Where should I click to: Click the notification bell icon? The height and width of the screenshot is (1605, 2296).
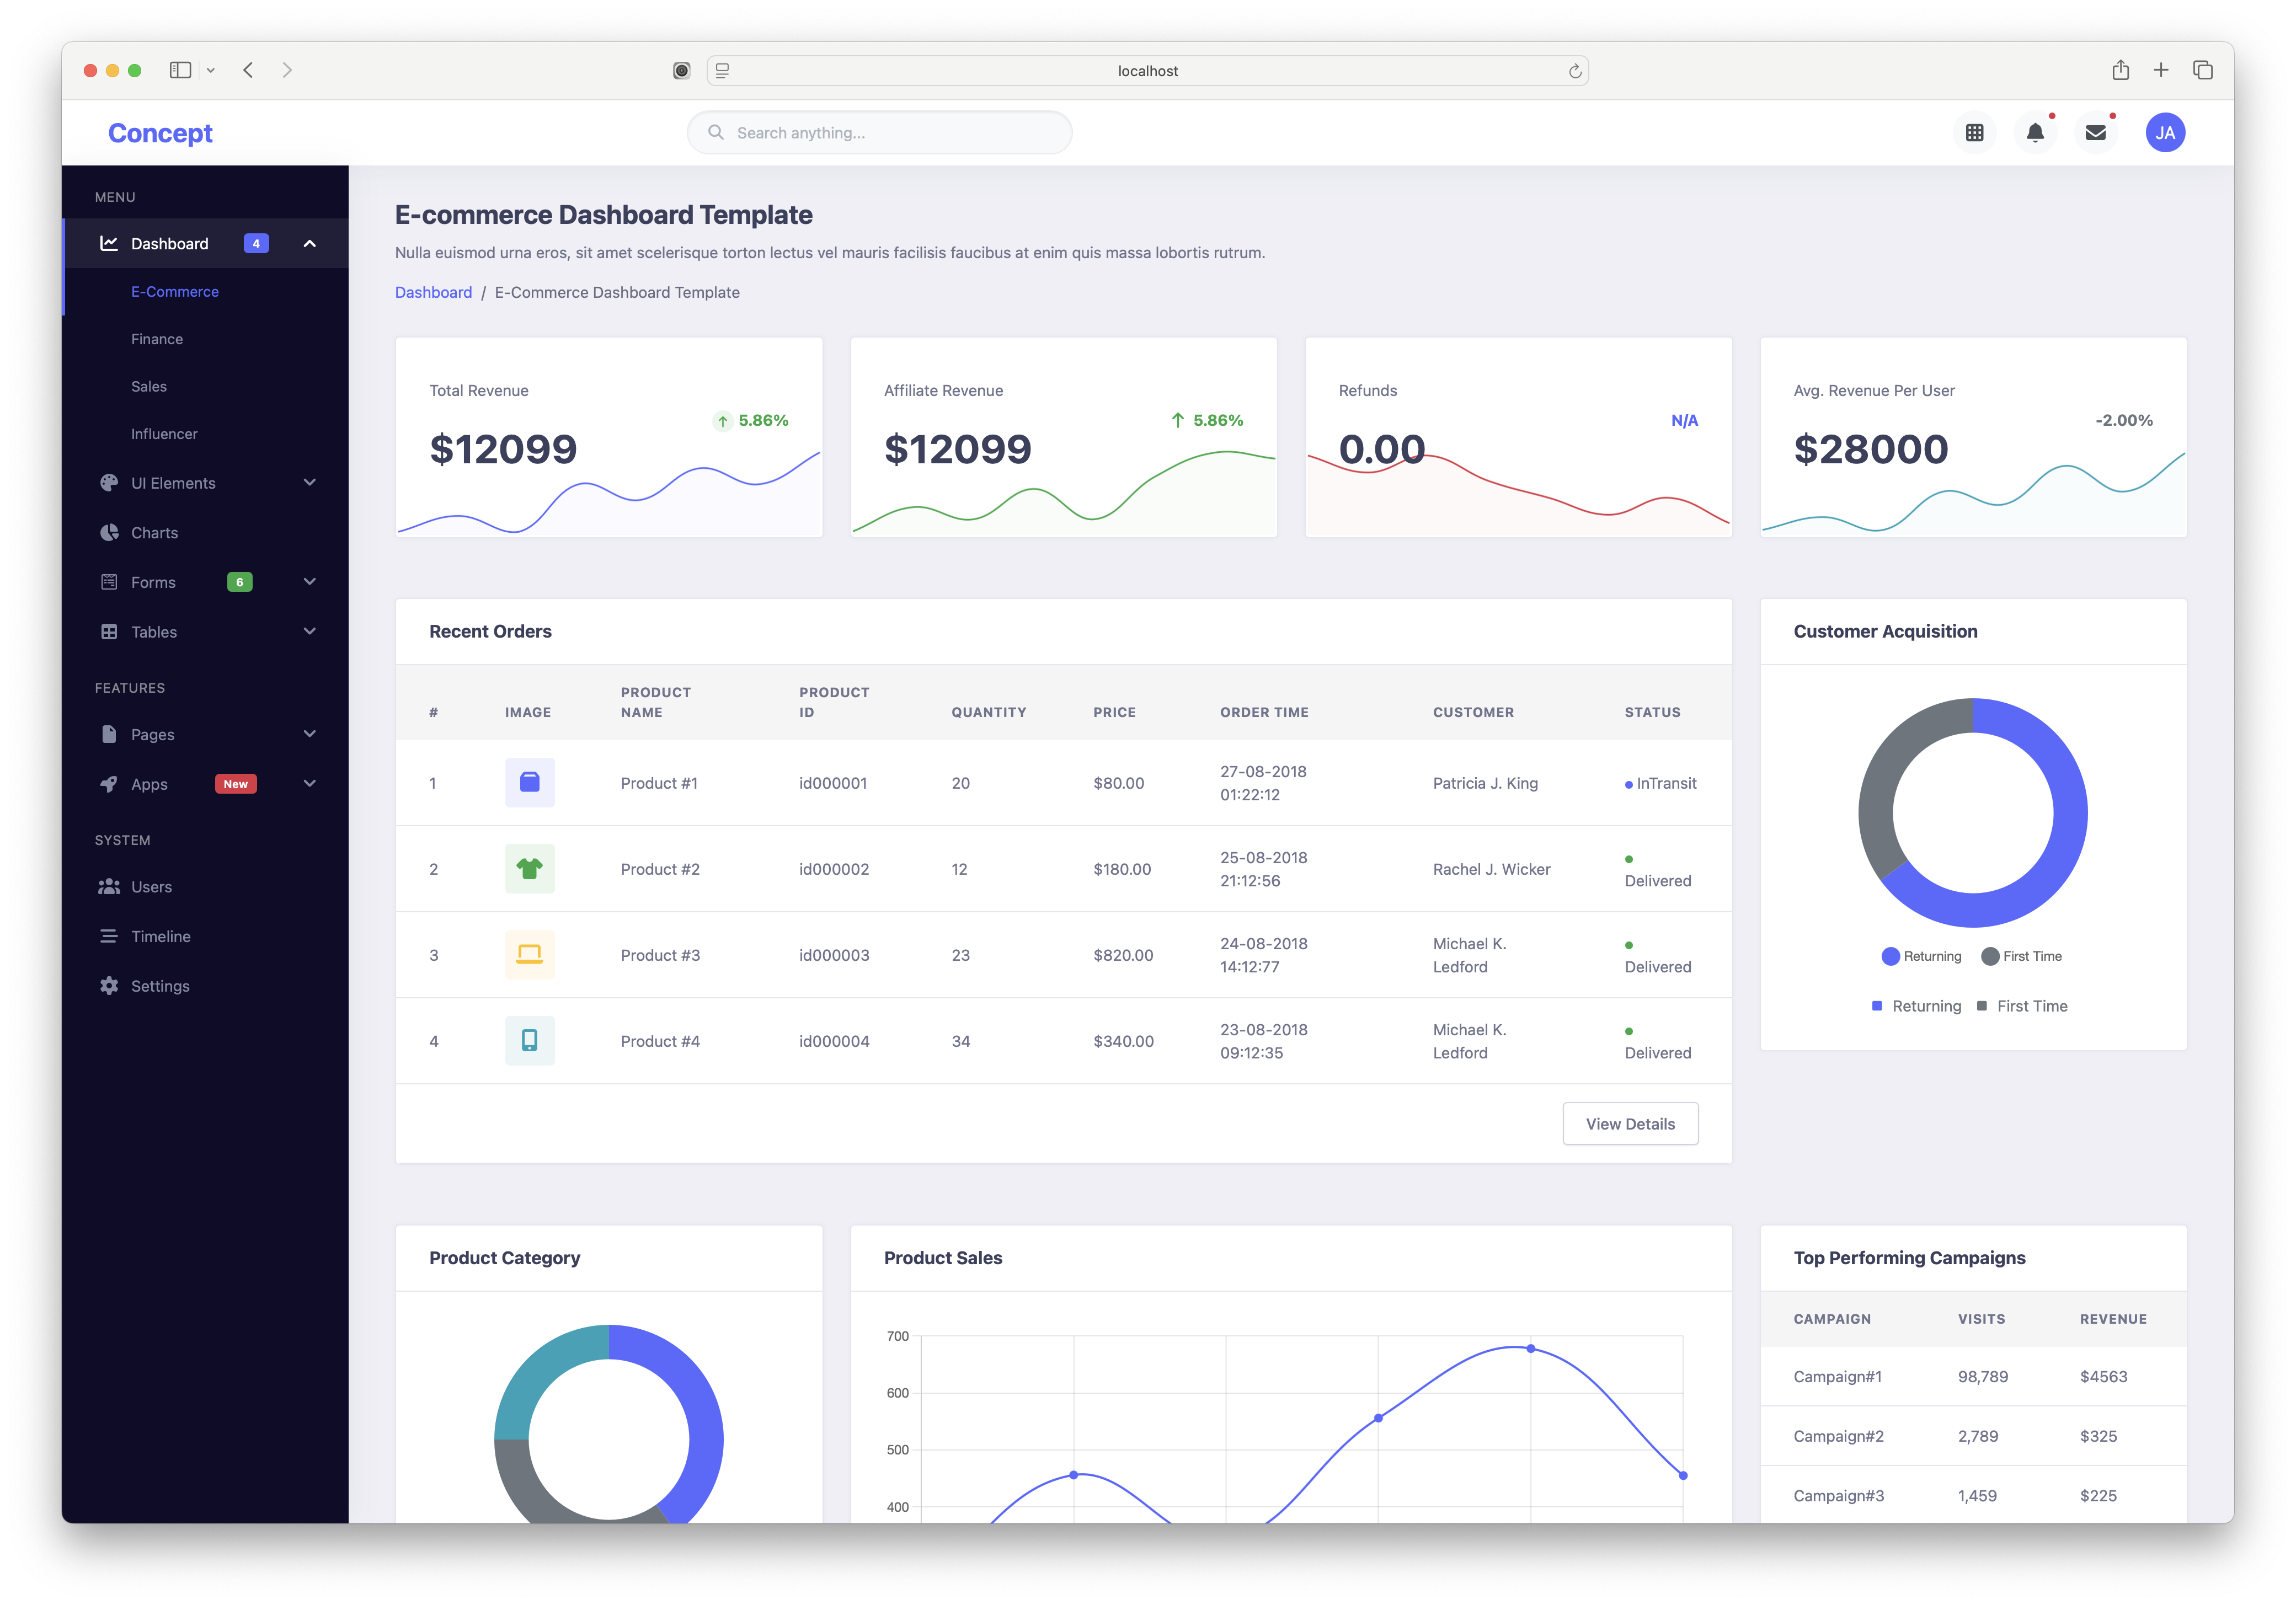[2035, 131]
